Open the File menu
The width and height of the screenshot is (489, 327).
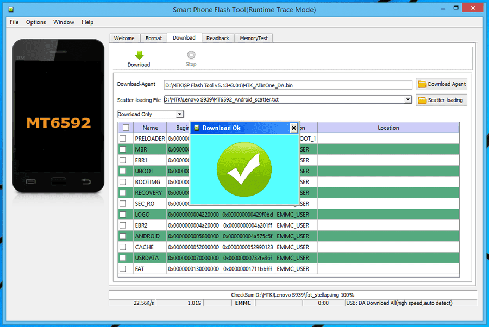tap(14, 22)
